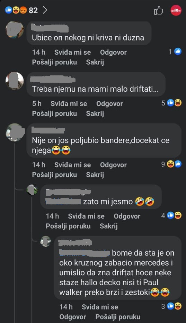The width and height of the screenshot is (186, 323).
Task: View 3 reactions on Paul walker reply
Action: point(171,306)
